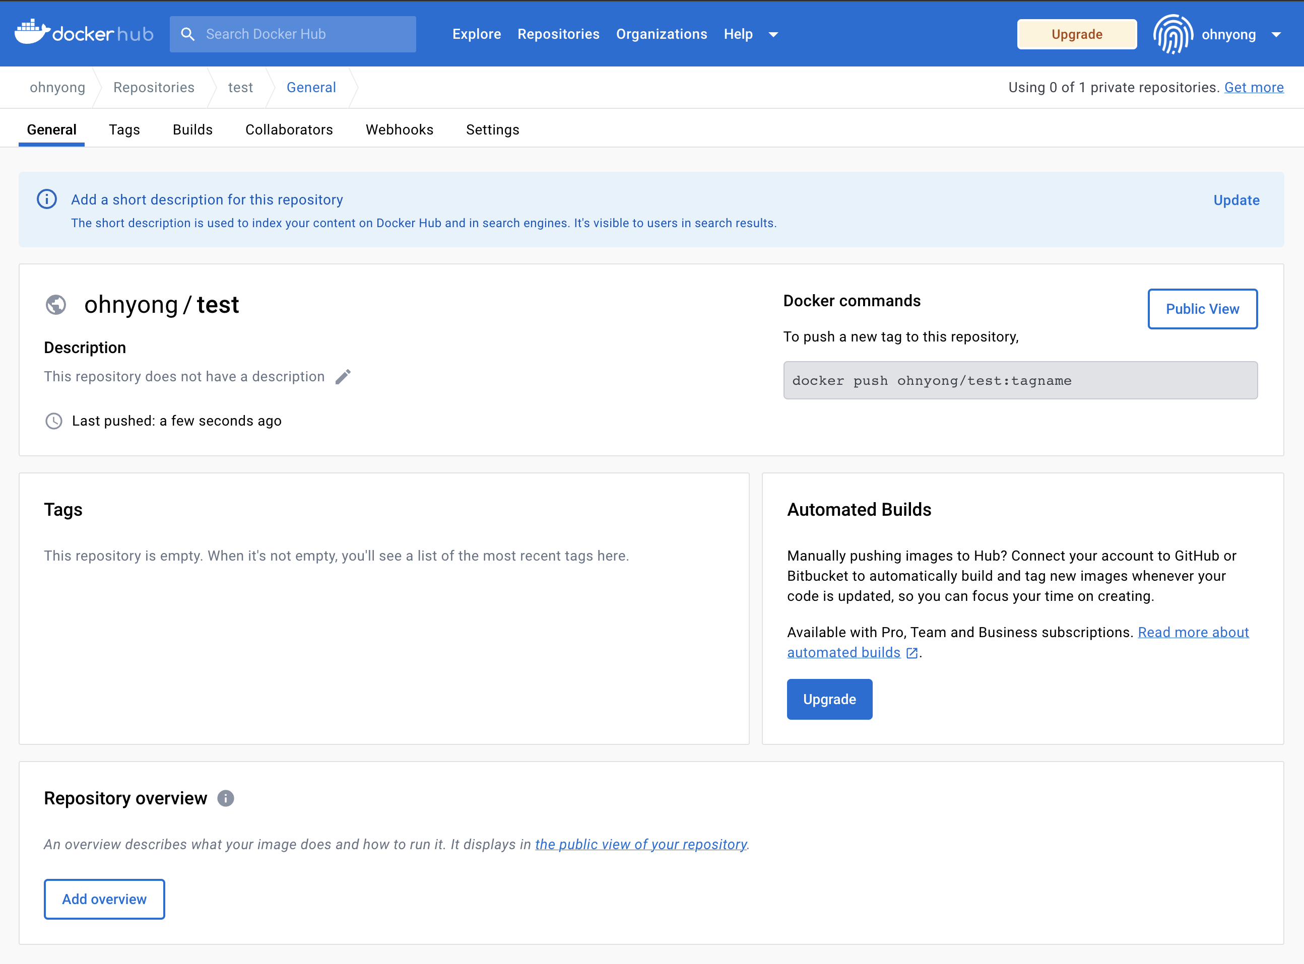Click the globe visibility icon beside ohnyong/test

coord(56,305)
